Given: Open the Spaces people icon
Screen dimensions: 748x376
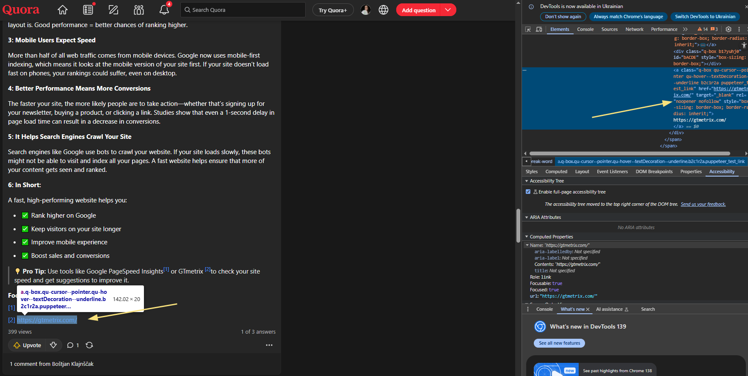Looking at the screenshot, I should pos(139,10).
